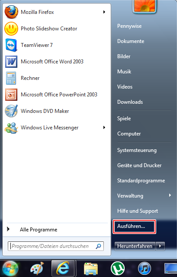177x277 pixels.
Task: Open Dokumente
Action: [131, 41]
